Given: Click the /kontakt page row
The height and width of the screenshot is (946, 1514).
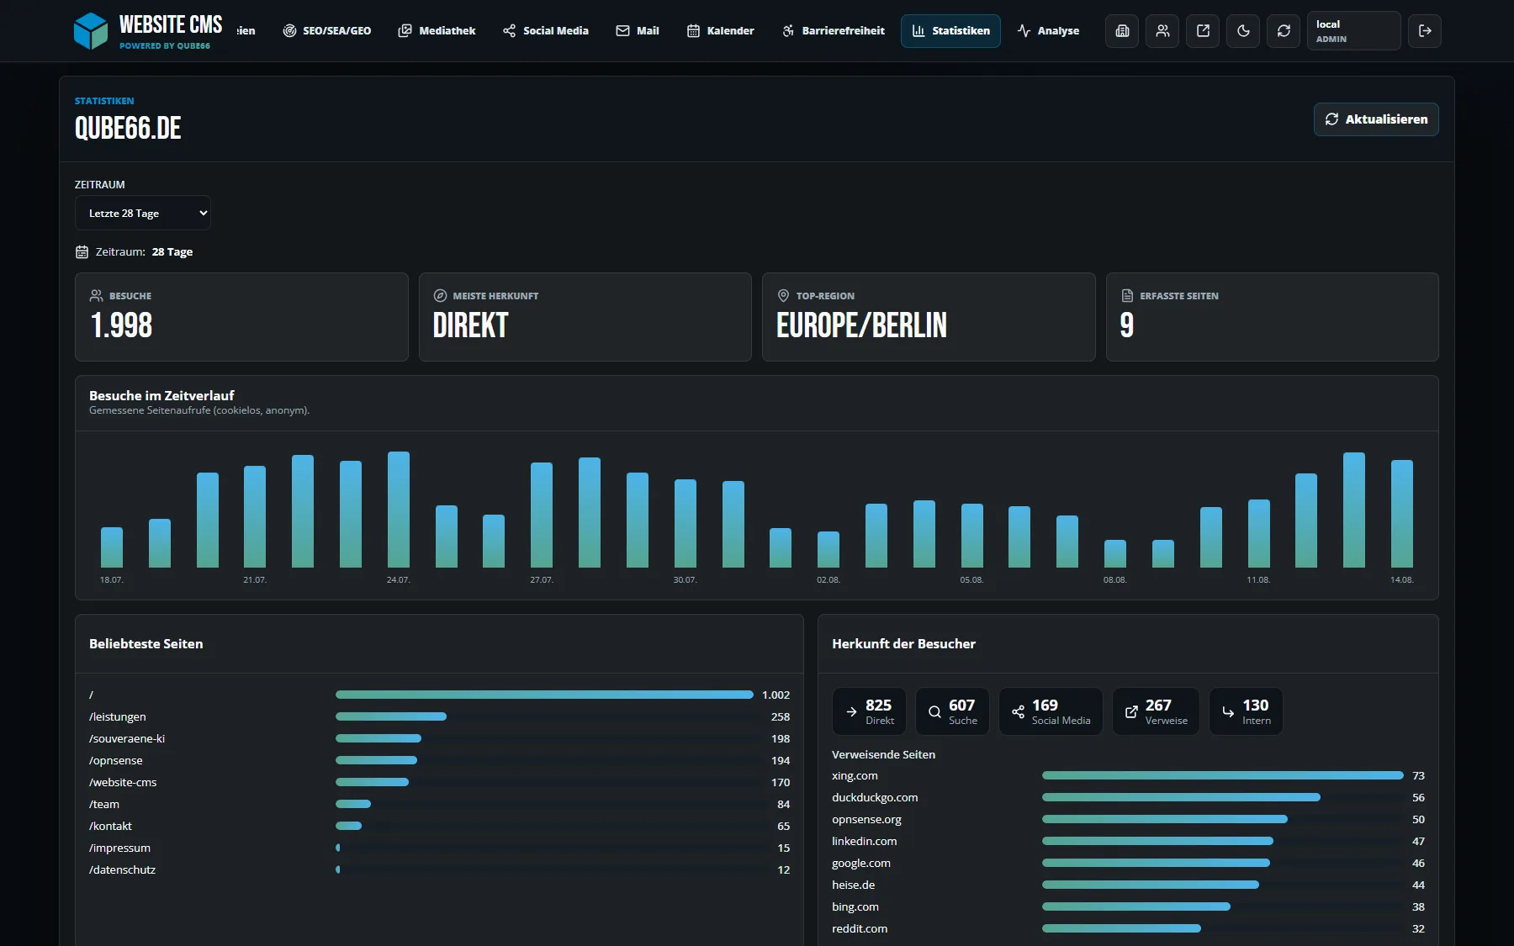Looking at the screenshot, I should click(439, 826).
